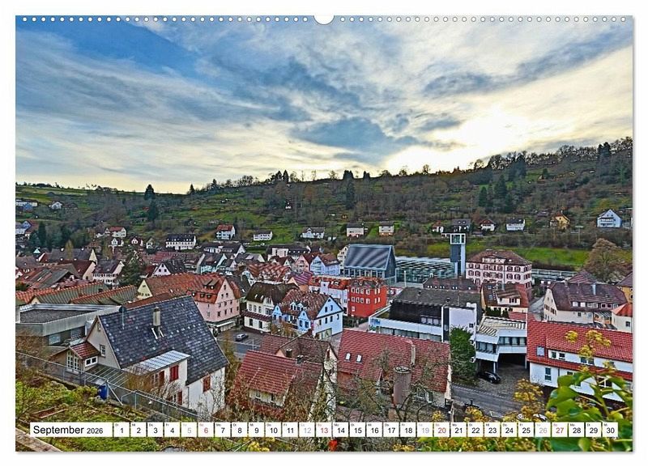
Task: Select day 2 in calendar strip
Action: point(139,430)
